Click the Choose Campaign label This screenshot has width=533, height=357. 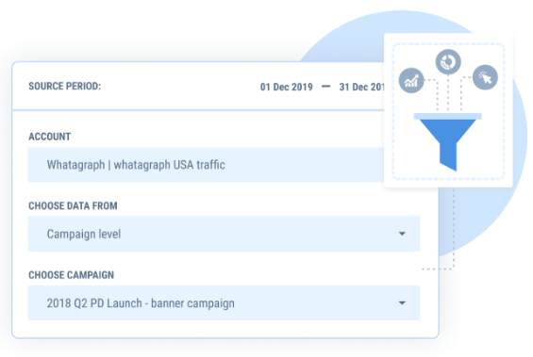pyautogui.click(x=71, y=275)
